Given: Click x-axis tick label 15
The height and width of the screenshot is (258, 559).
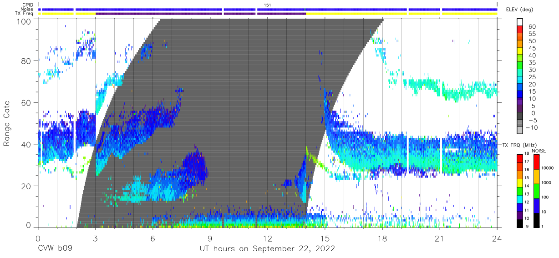Looking at the screenshot, I should click(x=325, y=238).
